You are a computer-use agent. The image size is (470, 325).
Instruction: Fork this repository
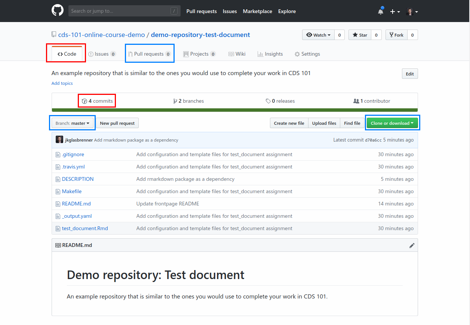coord(396,35)
